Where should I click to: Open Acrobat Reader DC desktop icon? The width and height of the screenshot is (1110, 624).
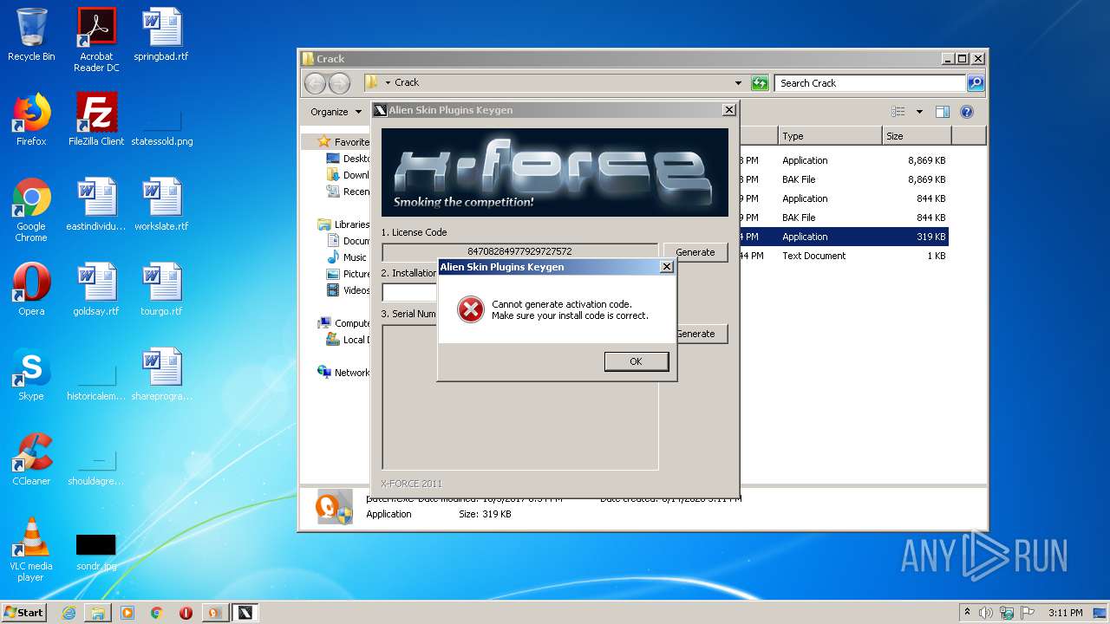[96, 40]
